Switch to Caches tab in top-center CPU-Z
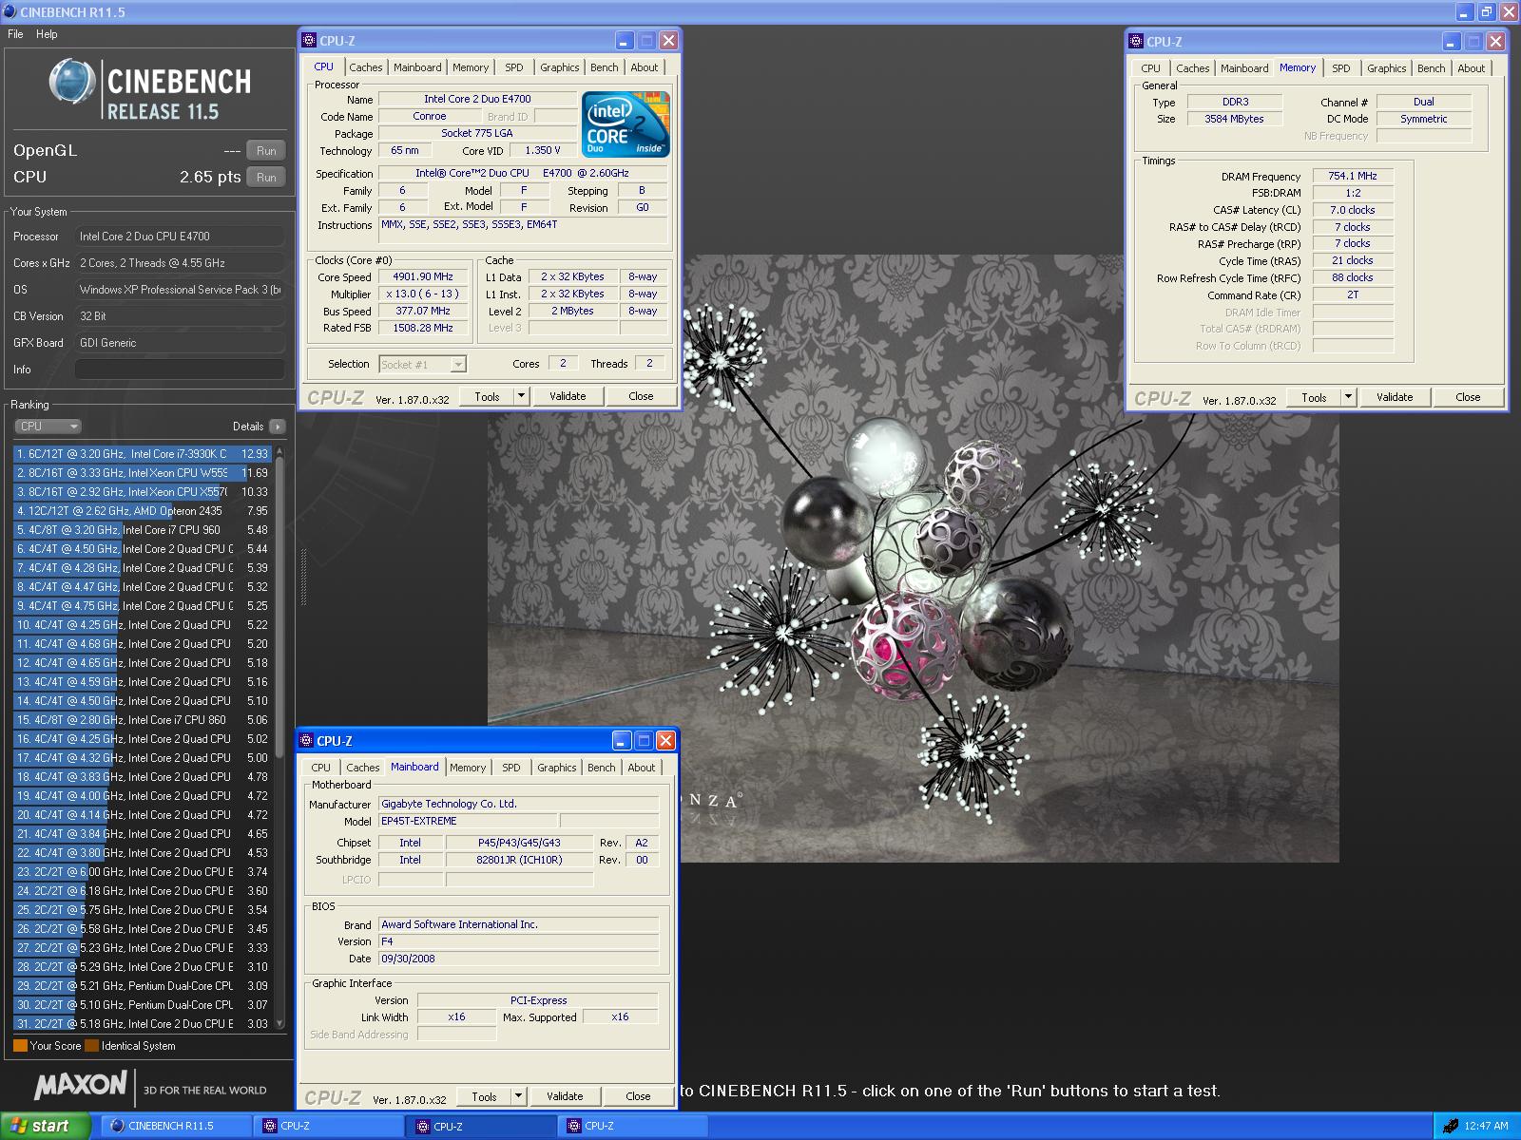 click(x=365, y=67)
